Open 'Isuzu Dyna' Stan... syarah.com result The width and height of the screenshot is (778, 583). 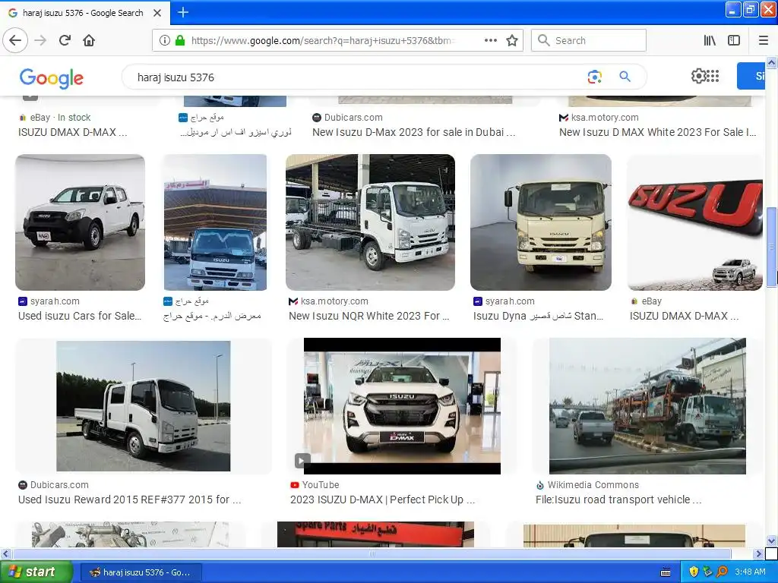pyautogui.click(x=539, y=316)
